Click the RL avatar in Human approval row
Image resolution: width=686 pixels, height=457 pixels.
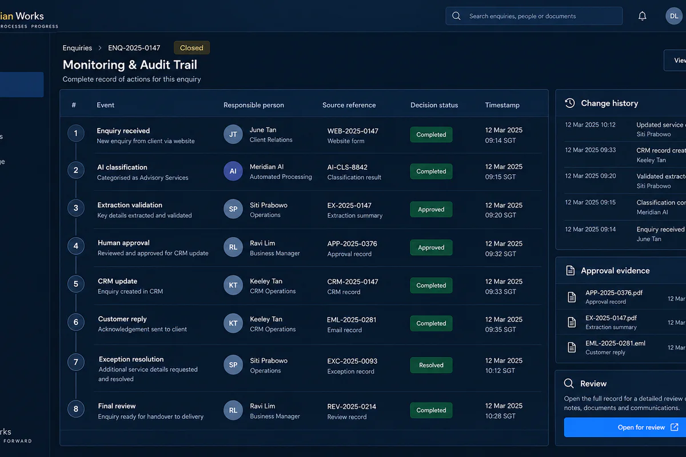point(233,247)
